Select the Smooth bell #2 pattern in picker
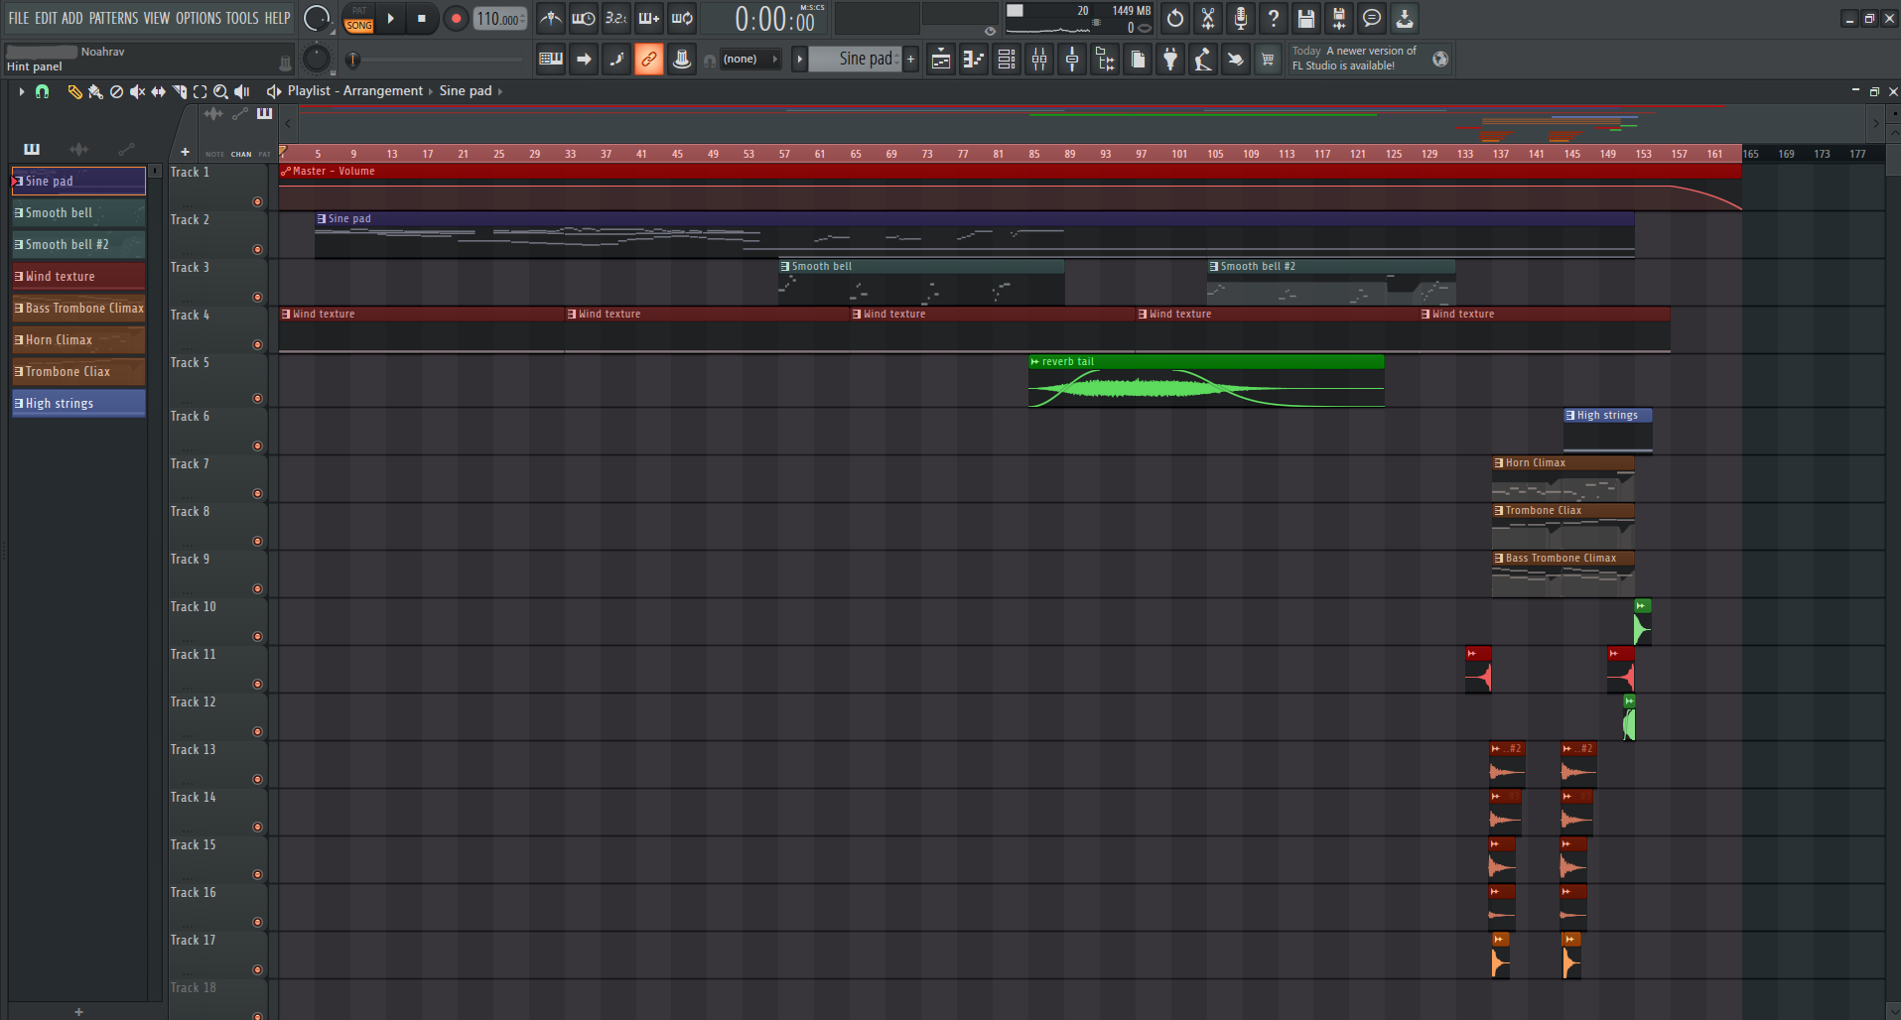1901x1020 pixels. 78,244
